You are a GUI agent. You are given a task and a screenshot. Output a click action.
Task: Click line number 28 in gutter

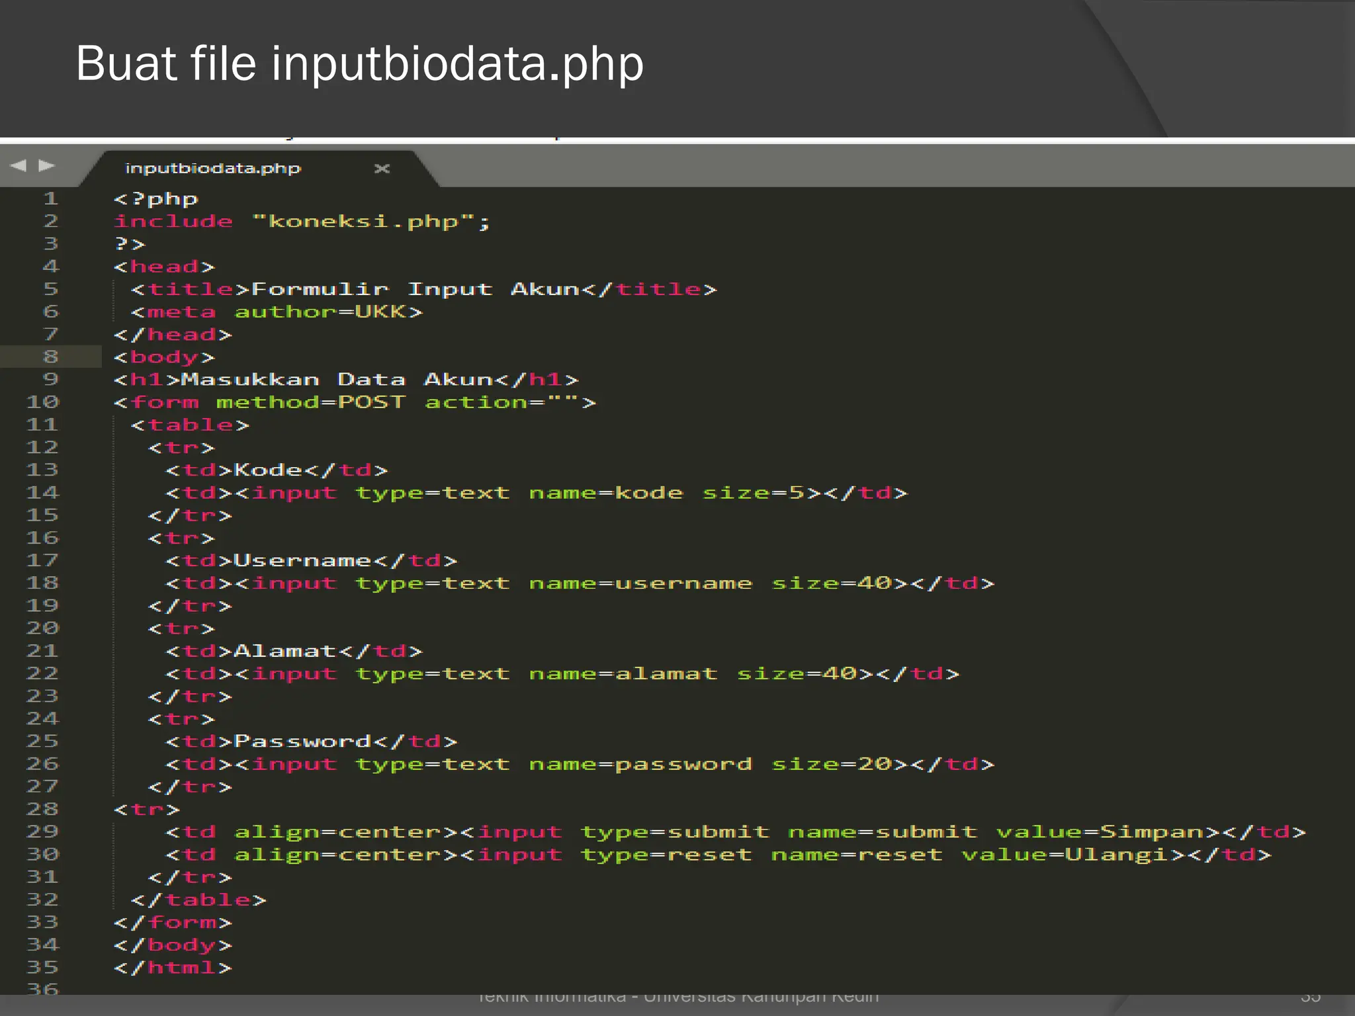click(43, 809)
